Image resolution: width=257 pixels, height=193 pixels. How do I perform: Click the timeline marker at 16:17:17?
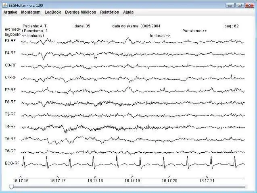(x=58, y=177)
